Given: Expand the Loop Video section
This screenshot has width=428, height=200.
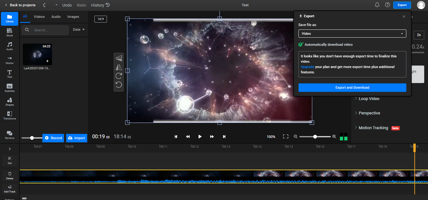Looking at the screenshot, I should click(x=369, y=99).
